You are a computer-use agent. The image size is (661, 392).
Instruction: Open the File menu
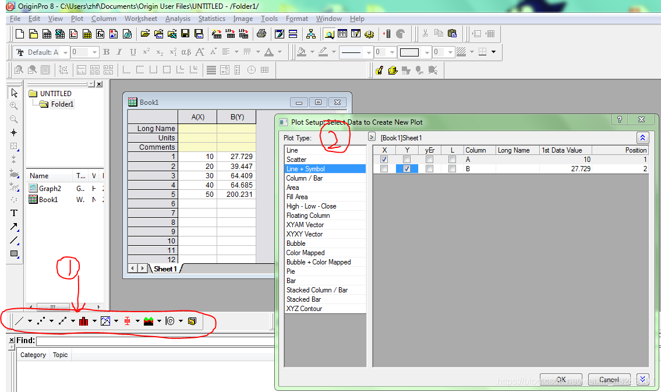pos(15,19)
